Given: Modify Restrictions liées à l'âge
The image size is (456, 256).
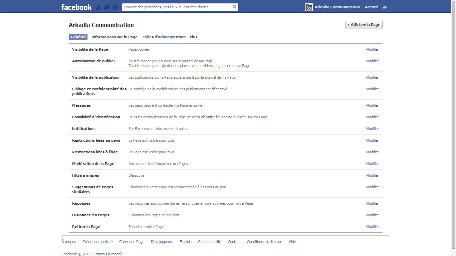Looking at the screenshot, I should [373, 152].
